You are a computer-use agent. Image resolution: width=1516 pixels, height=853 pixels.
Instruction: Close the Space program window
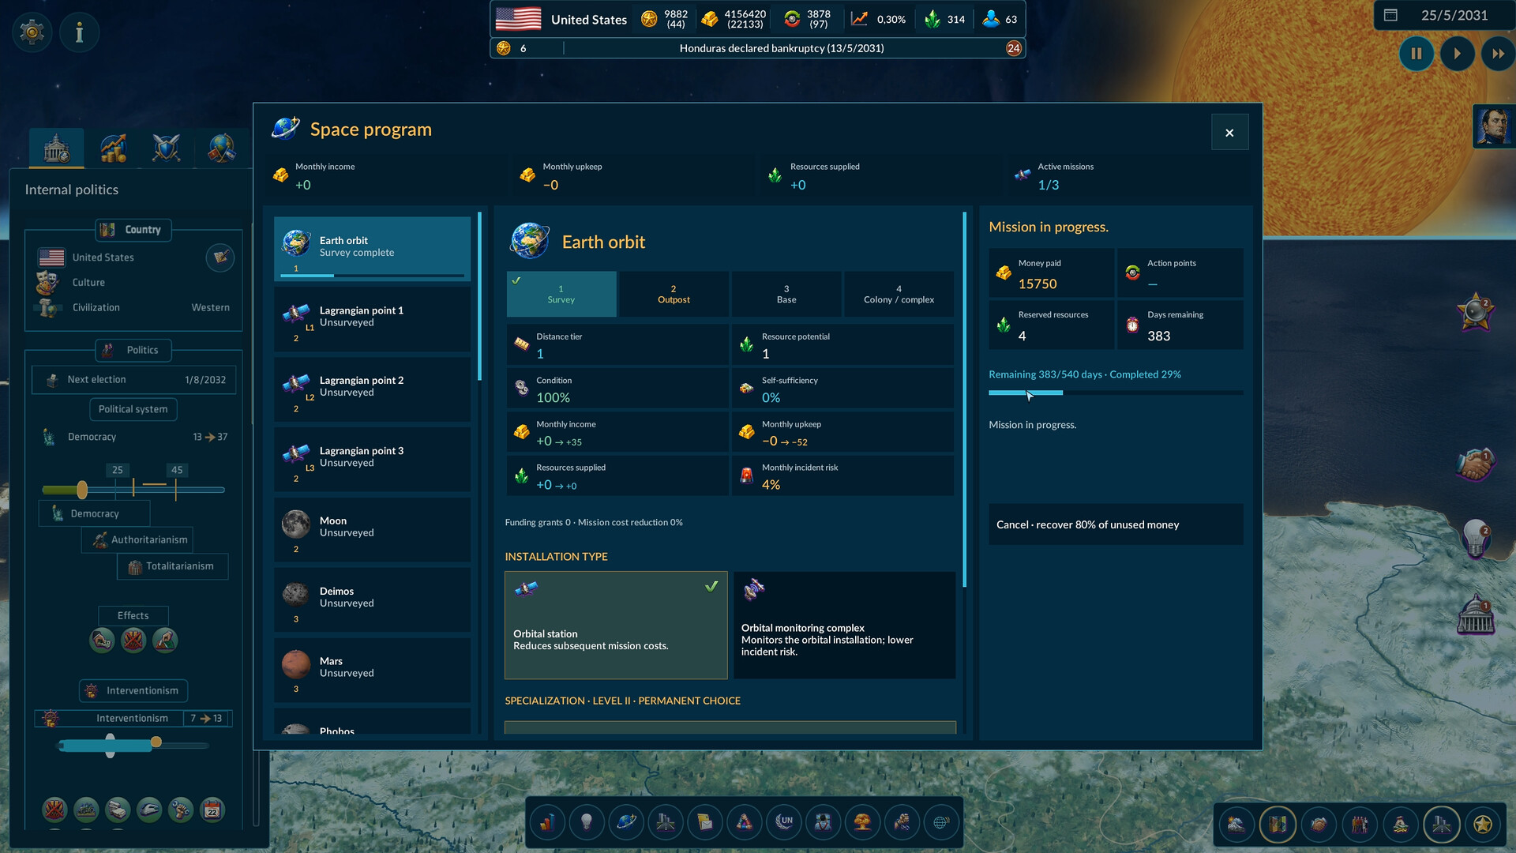point(1229,133)
